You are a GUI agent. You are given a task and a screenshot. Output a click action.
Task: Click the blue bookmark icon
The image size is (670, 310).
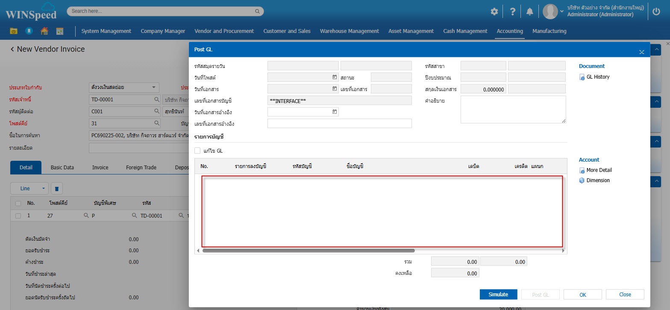(x=29, y=31)
